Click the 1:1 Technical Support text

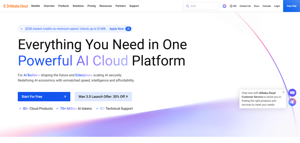click(116, 109)
